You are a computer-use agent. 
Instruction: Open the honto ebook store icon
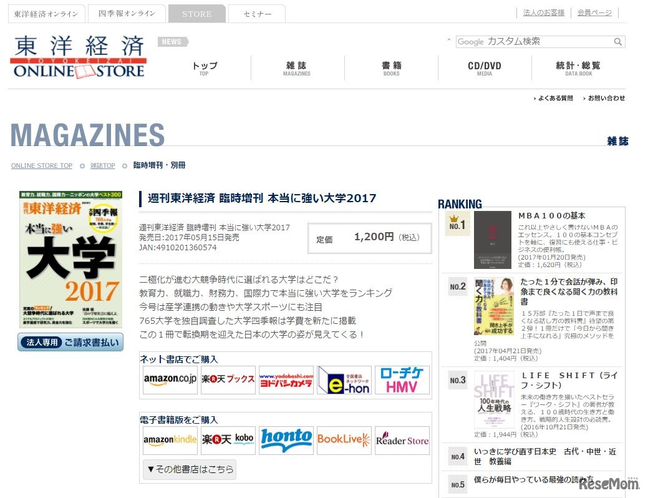pos(286,440)
